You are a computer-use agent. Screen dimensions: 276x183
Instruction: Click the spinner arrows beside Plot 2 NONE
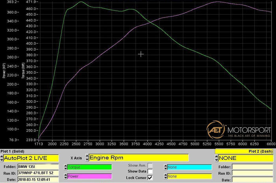216,158
